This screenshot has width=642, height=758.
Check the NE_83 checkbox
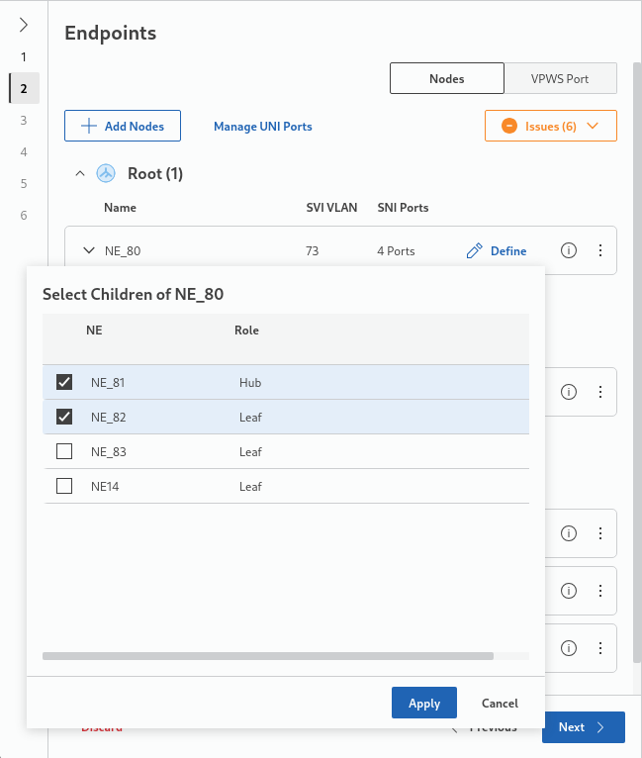pyautogui.click(x=64, y=451)
